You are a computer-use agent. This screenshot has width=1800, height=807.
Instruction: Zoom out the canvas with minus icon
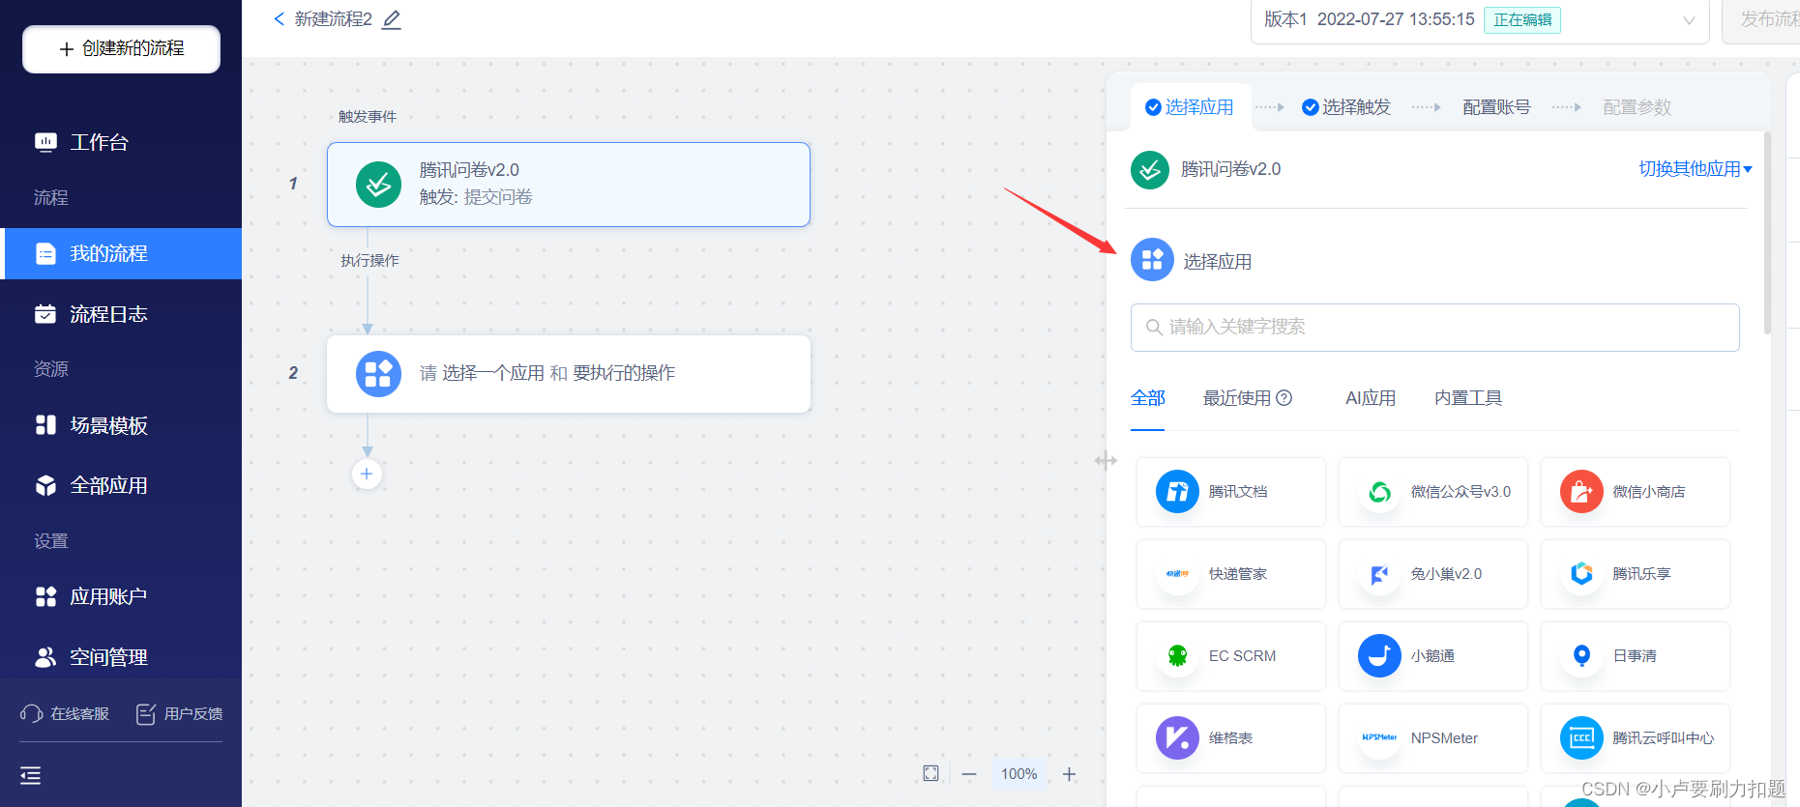tap(969, 774)
